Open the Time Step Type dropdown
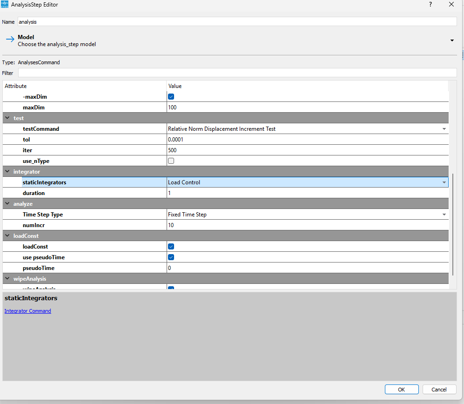 444,214
